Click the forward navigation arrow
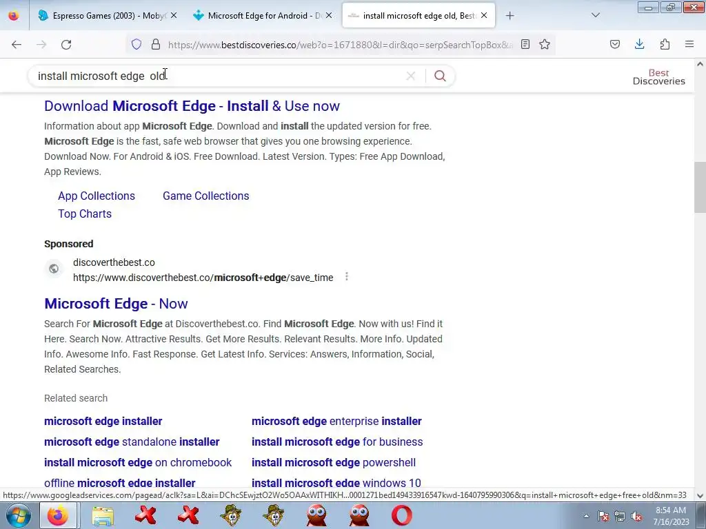 (41, 45)
